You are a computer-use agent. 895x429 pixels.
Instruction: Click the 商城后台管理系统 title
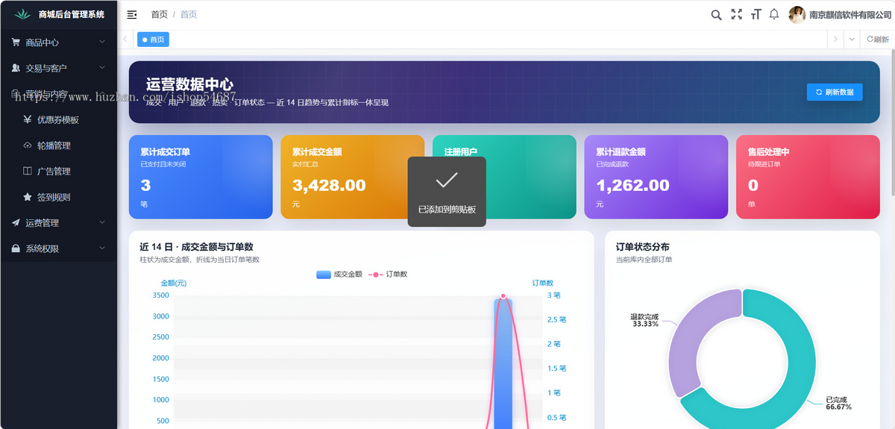[x=72, y=14]
